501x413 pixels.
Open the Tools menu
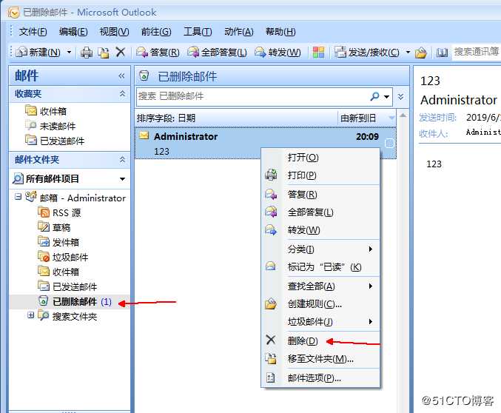(198, 32)
